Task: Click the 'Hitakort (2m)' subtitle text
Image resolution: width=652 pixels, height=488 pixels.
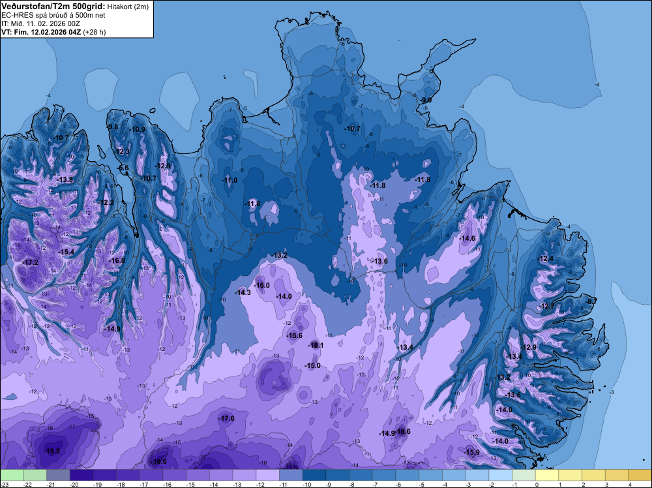Action: coord(128,7)
